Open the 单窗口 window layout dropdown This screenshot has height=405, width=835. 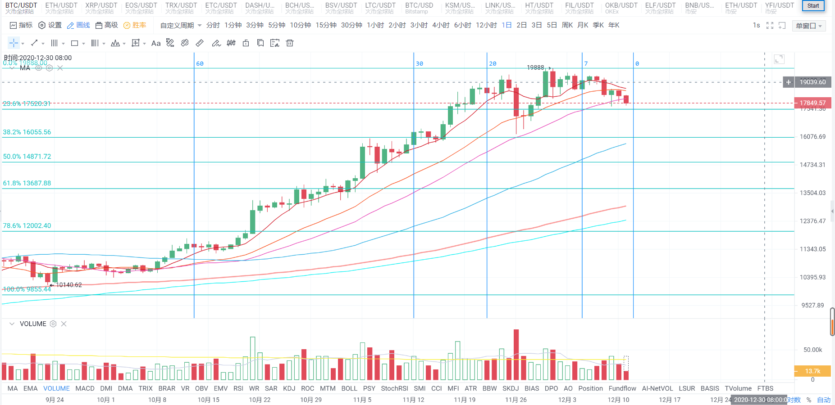pos(808,26)
